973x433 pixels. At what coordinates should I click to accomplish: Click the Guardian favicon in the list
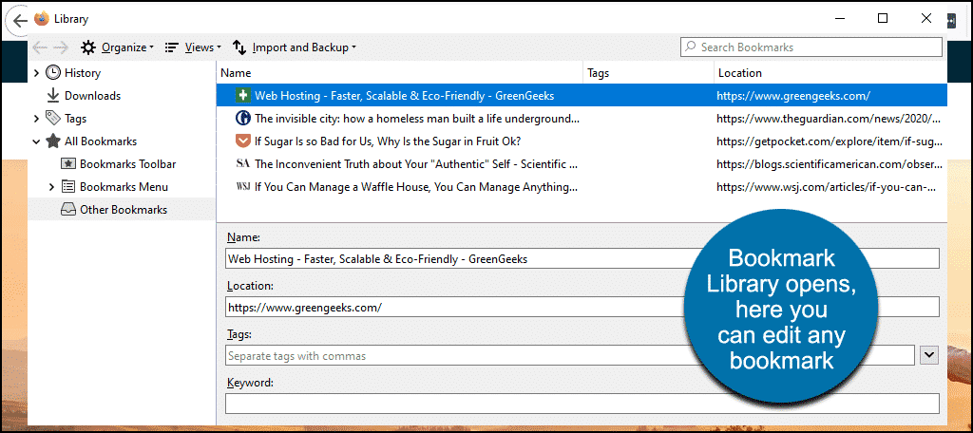point(242,118)
